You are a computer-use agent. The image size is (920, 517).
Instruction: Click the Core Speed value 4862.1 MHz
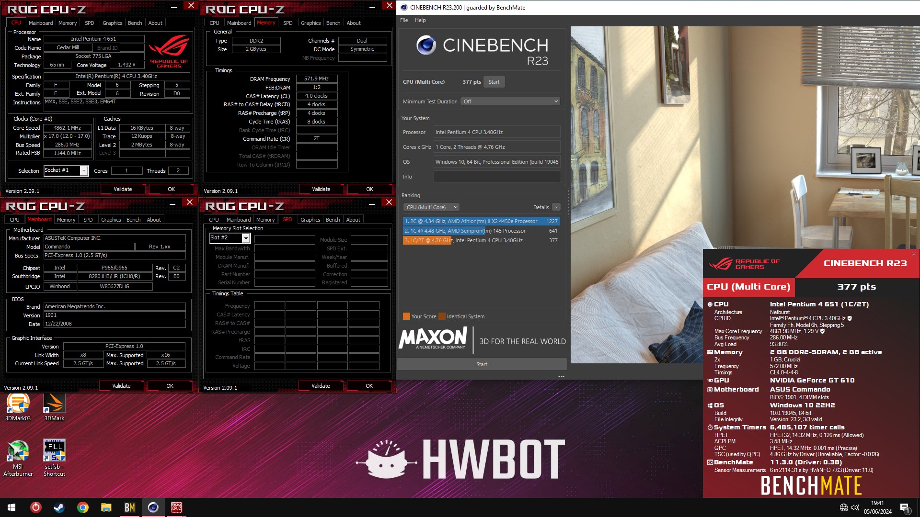pyautogui.click(x=67, y=128)
